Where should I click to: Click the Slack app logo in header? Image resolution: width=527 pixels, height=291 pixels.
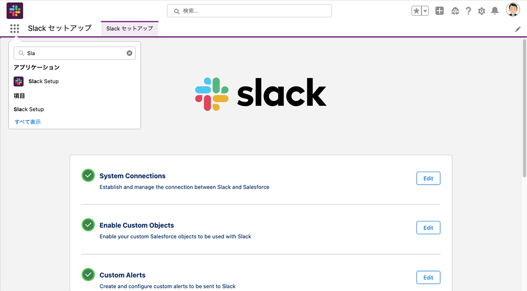coord(15,11)
